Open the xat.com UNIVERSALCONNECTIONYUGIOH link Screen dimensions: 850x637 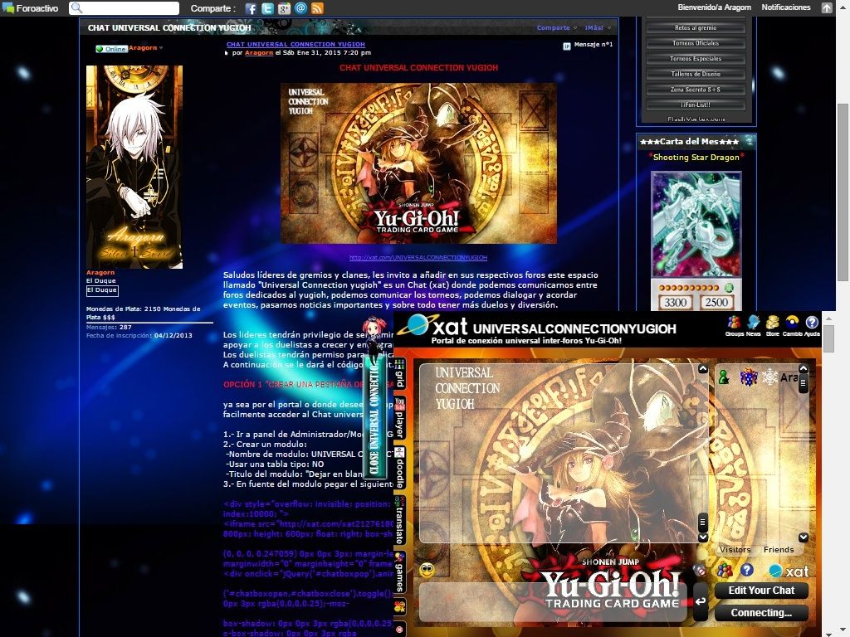click(418, 258)
